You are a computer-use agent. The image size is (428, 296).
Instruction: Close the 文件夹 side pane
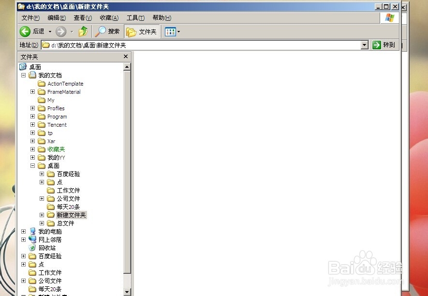point(126,57)
